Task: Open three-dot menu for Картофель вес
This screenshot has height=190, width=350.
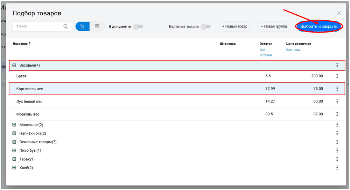Action: click(x=337, y=89)
